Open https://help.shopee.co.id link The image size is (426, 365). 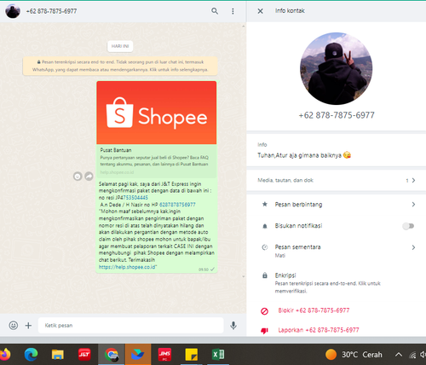coord(127,267)
